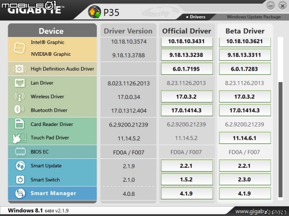Install Bluetooth beta driver 17.0.1414.3
Viewport: 289px width, 216px height.
(x=245, y=110)
